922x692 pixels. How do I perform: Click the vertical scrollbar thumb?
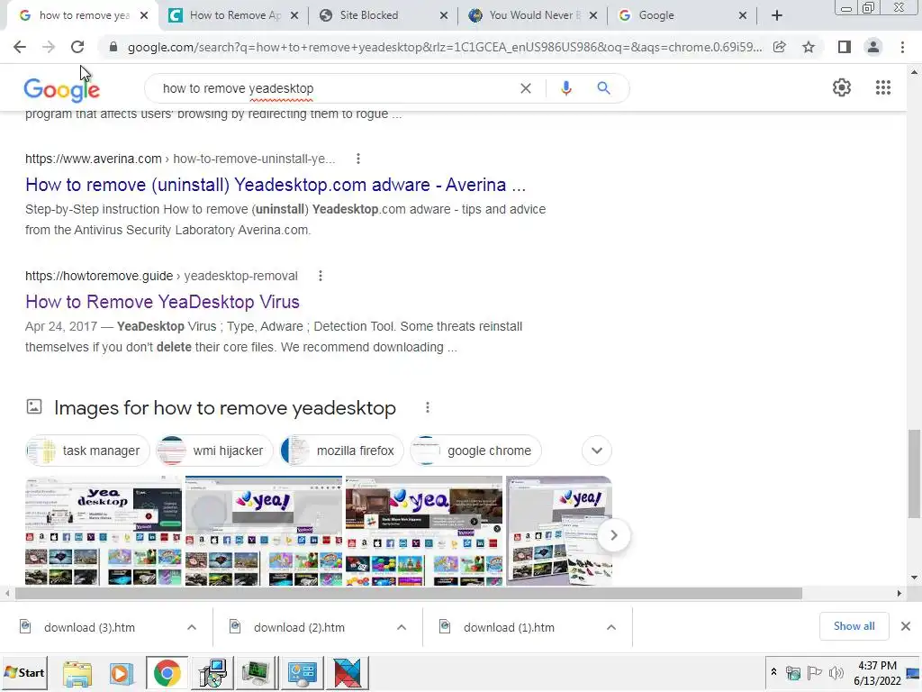point(913,474)
